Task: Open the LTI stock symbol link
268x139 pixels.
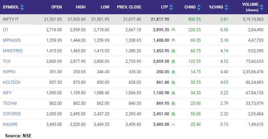Action: 5,30
